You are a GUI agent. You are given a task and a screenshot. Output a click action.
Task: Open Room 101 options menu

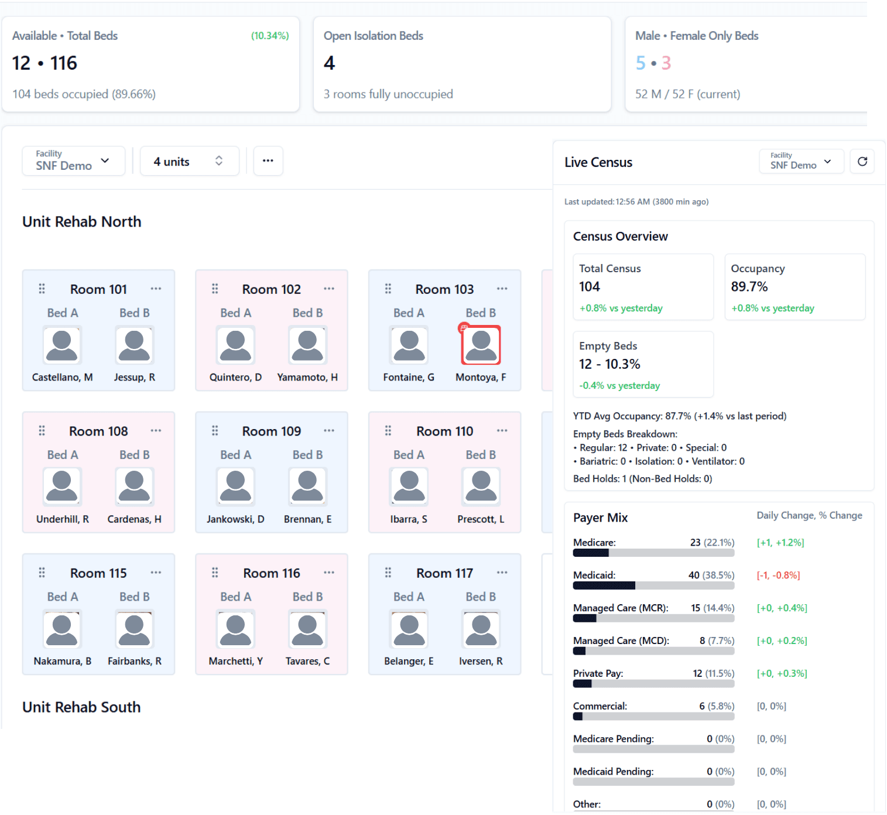pyautogui.click(x=156, y=289)
